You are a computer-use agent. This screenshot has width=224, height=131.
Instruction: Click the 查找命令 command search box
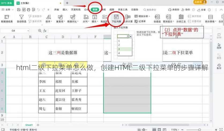tap(150, 10)
